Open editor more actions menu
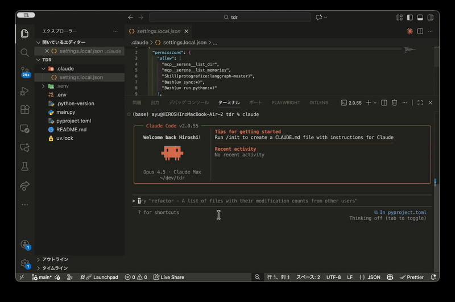The width and height of the screenshot is (455, 302). [x=431, y=31]
